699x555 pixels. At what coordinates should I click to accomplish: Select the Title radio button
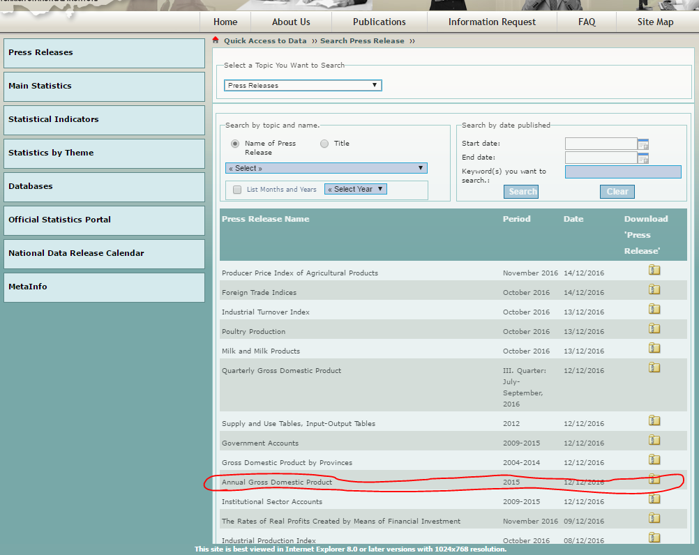click(x=324, y=144)
